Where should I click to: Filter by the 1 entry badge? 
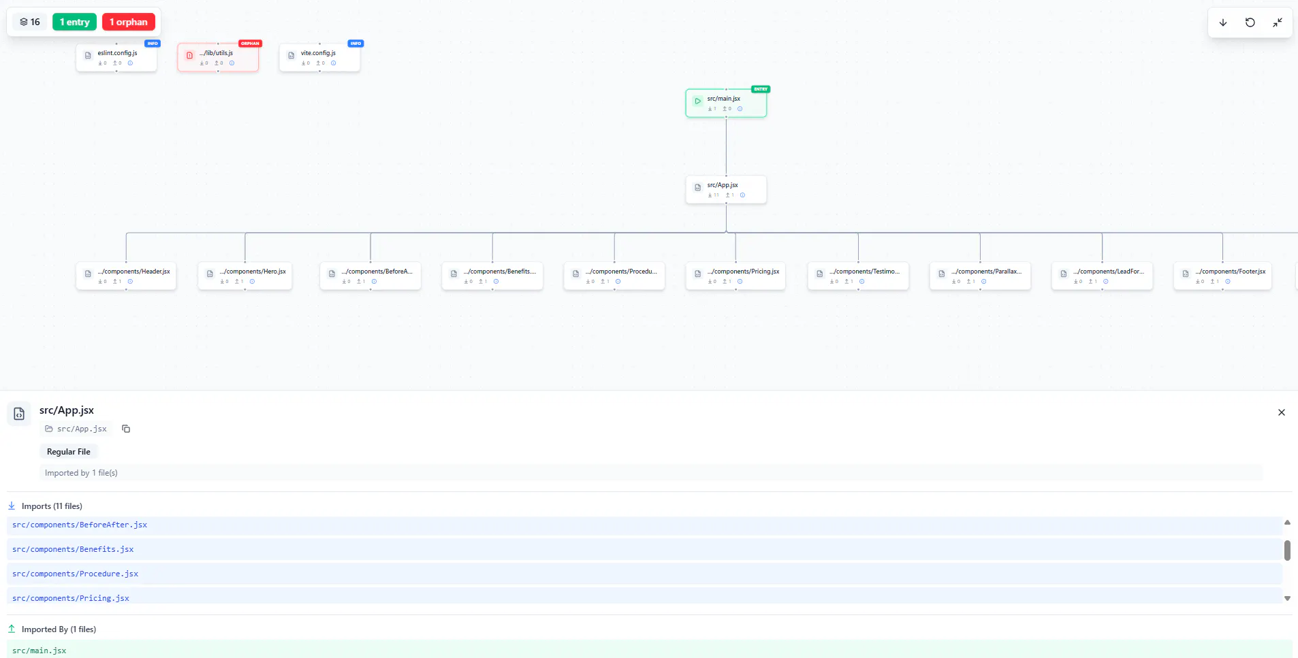[75, 22]
